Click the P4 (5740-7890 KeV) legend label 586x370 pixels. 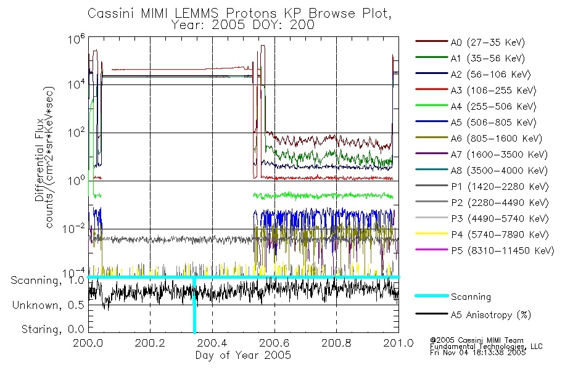(500, 235)
